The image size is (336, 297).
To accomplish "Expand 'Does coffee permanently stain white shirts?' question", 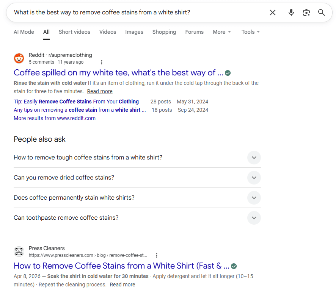I will click(x=137, y=198).
